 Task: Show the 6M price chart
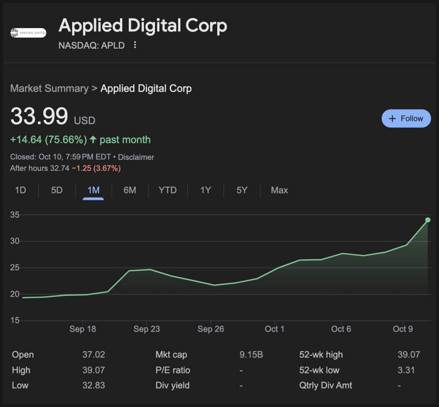pos(130,190)
